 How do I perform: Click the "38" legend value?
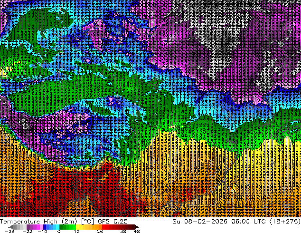123,231
